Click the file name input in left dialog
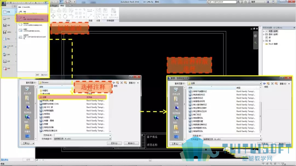Image resolution: width=296 pixels, height=166 pixels. coord(82,135)
